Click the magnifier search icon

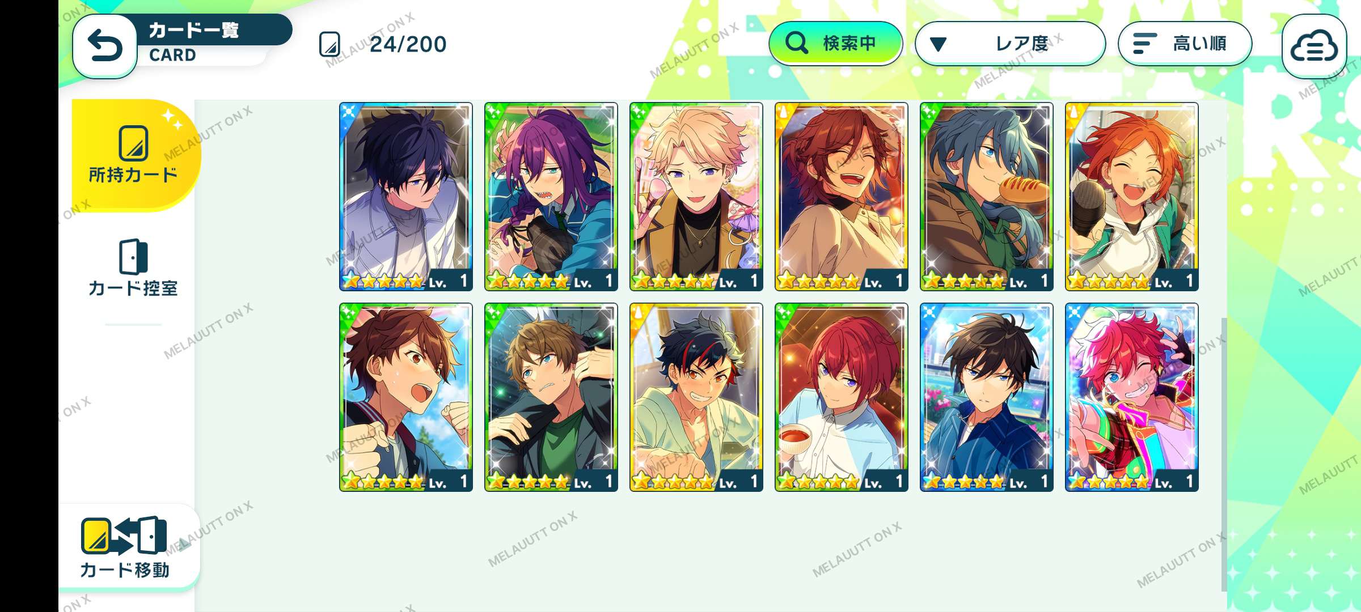797,43
